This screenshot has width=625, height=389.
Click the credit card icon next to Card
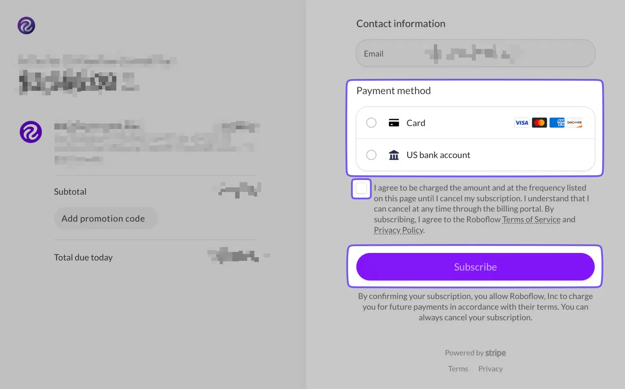pyautogui.click(x=393, y=123)
